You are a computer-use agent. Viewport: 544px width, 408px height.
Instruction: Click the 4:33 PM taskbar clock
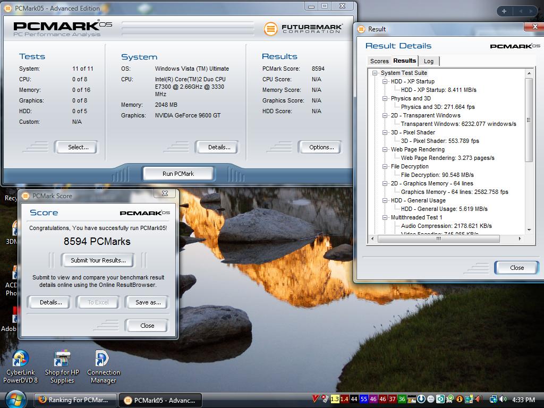click(x=523, y=399)
